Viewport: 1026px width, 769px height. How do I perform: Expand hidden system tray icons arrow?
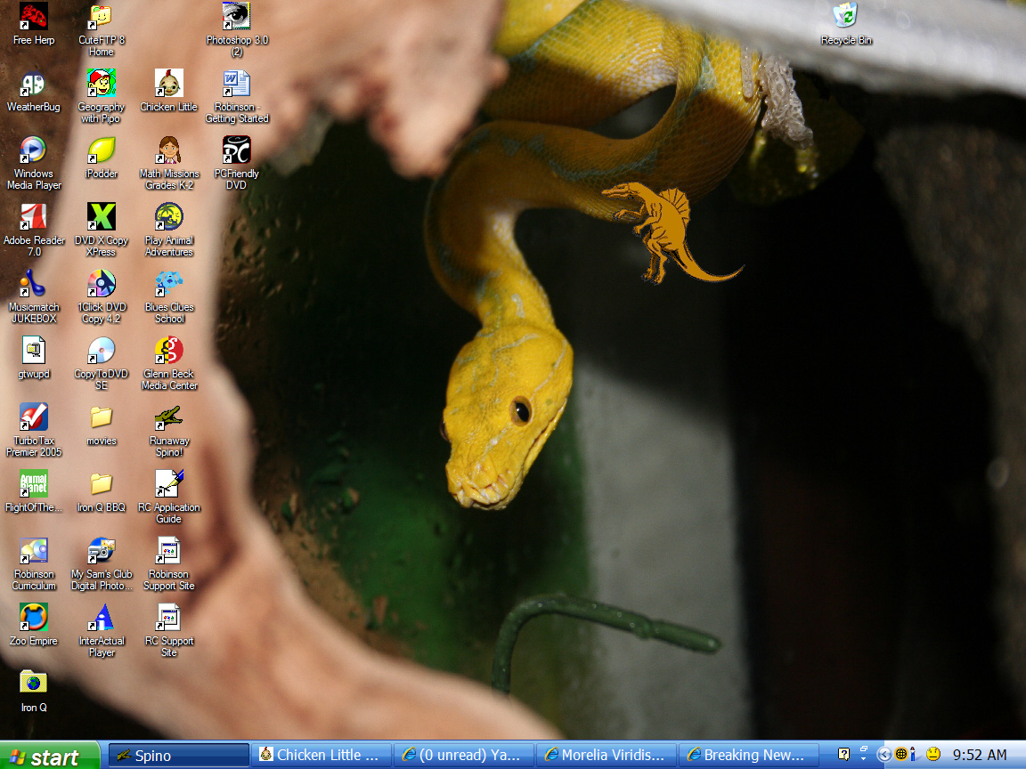883,755
